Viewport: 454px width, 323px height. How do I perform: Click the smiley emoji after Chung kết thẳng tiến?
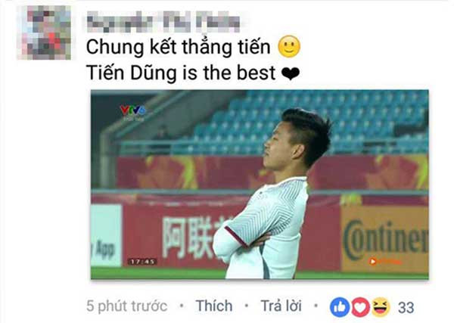coord(289,47)
